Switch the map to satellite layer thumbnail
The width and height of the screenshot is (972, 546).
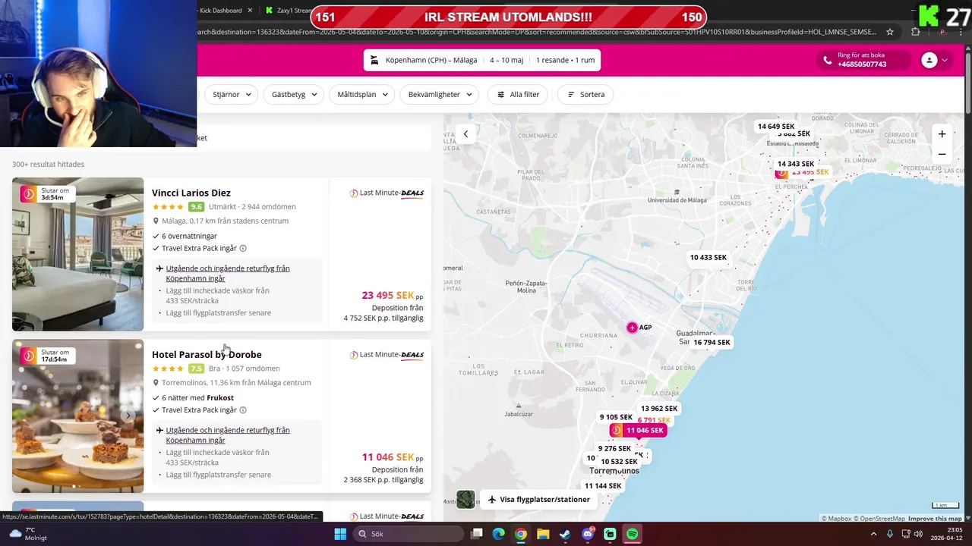click(x=465, y=499)
